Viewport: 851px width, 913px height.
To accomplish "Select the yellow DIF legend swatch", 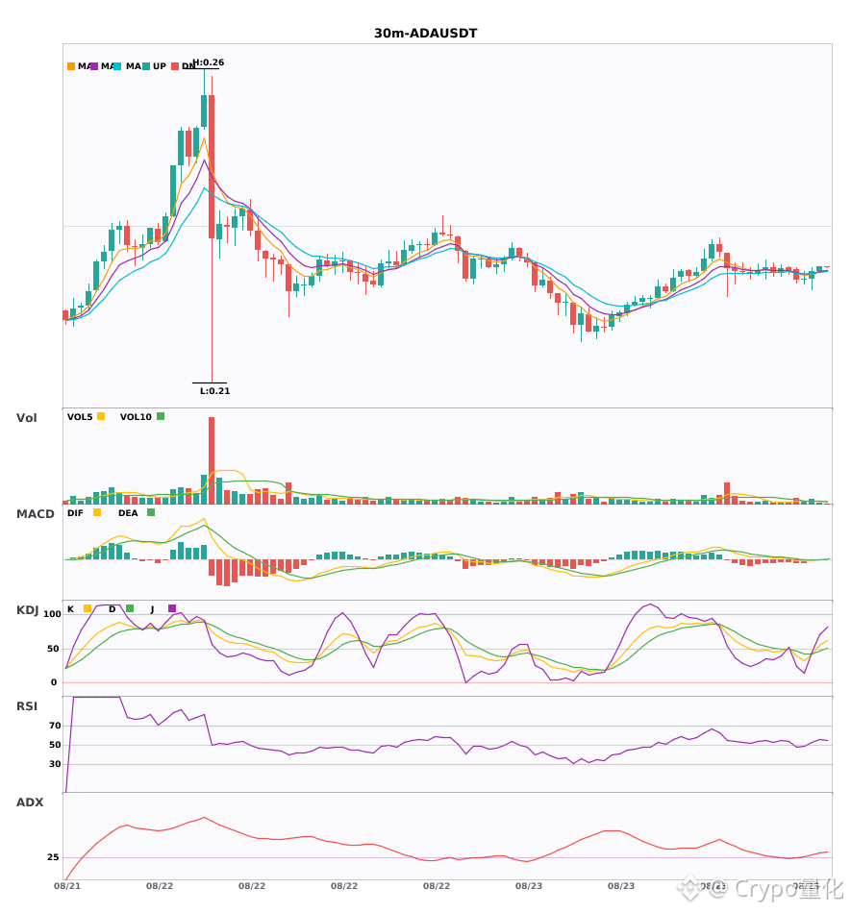I will coord(97,512).
